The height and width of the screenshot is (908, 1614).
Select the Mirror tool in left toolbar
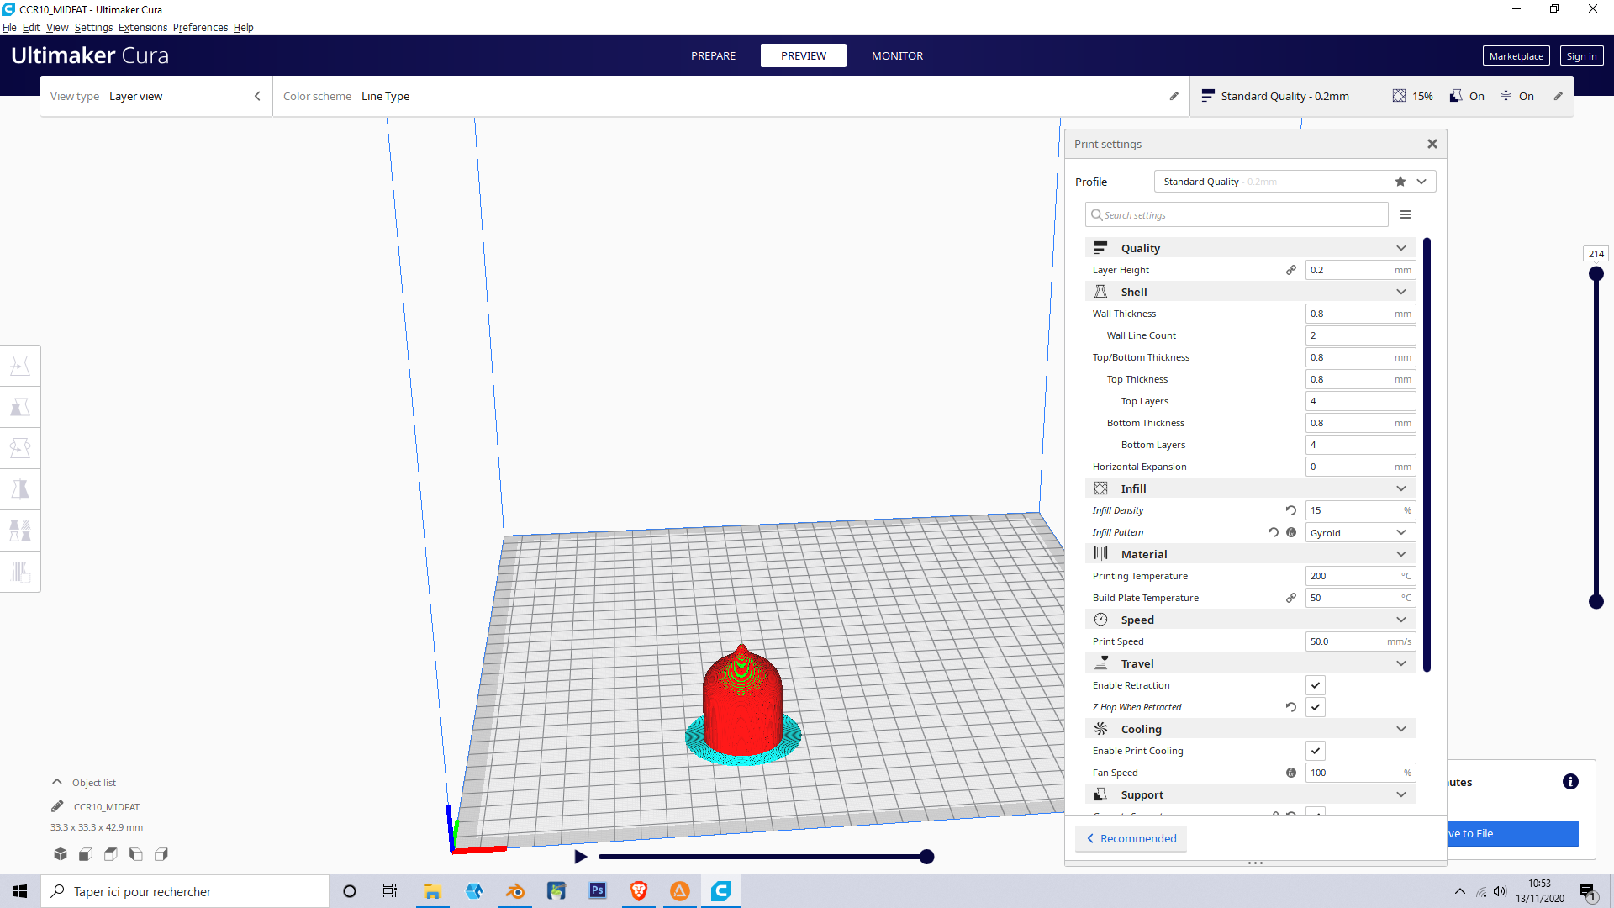20,489
